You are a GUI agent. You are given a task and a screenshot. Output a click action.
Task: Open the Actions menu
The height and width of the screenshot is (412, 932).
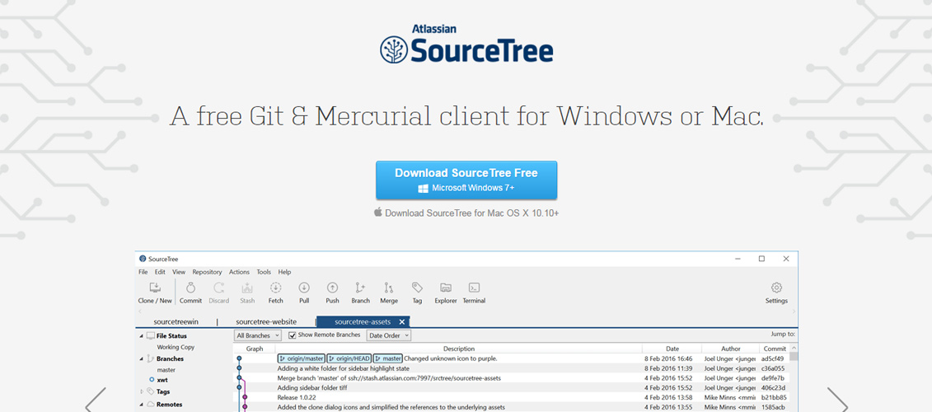point(239,272)
